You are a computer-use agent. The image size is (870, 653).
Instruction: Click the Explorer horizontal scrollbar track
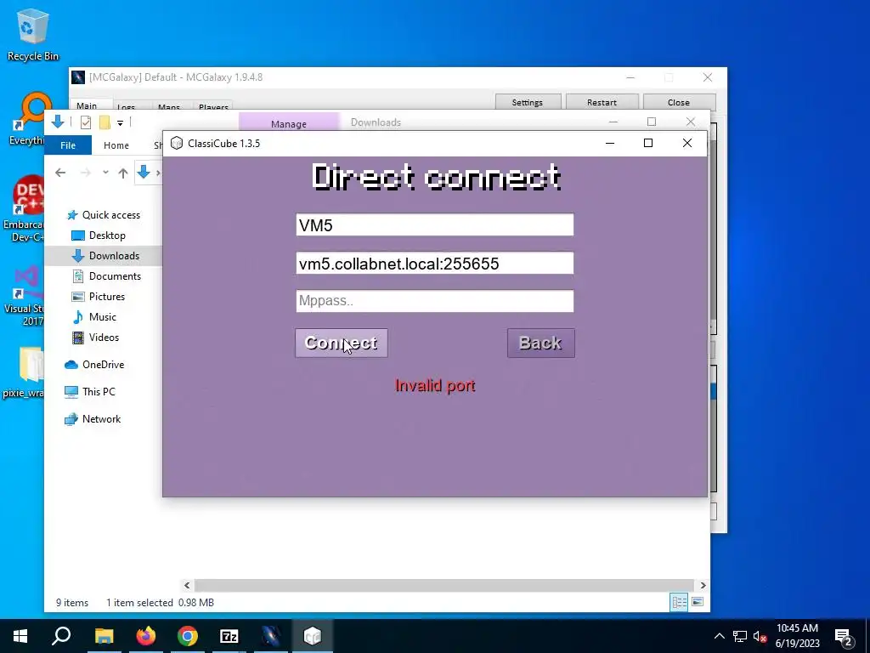tap(443, 585)
